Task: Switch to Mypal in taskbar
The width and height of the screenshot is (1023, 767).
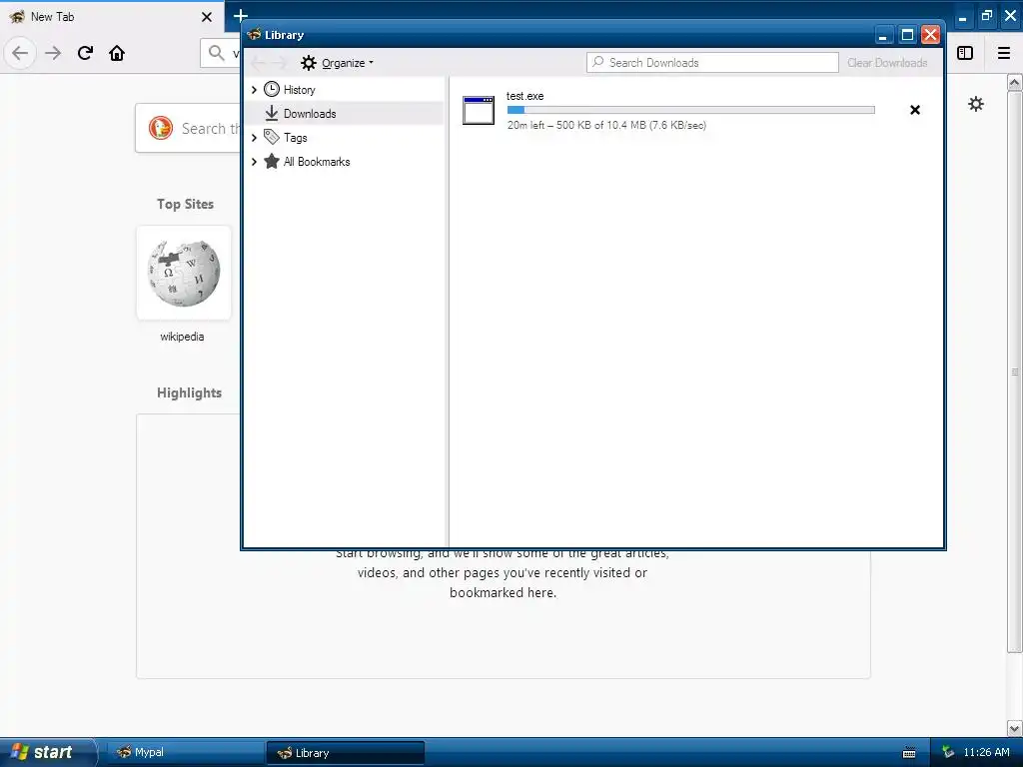Action: coord(184,753)
